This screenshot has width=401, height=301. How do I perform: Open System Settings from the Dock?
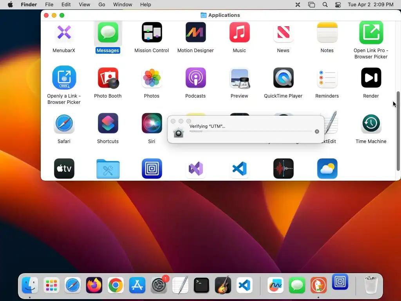(x=159, y=285)
